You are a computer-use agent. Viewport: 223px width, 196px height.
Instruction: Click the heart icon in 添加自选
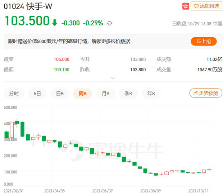tap(196, 6)
